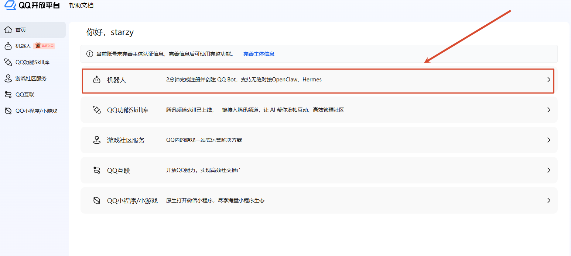
Task: Click text 2分钟完成注册并创建 QQ Bot
Action: click(x=201, y=80)
